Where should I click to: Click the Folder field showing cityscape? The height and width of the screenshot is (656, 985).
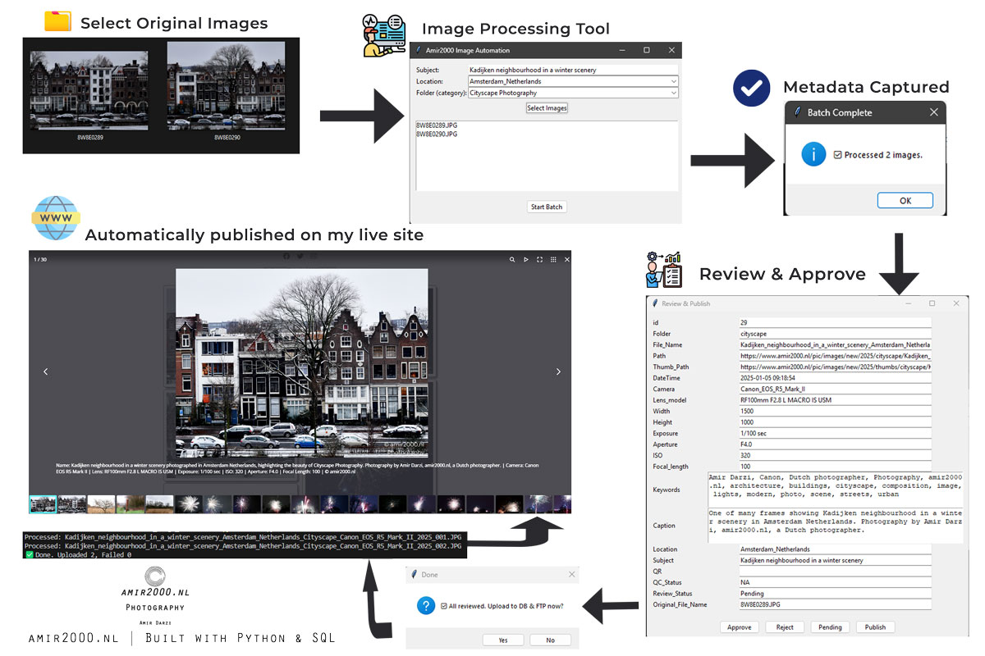point(835,334)
